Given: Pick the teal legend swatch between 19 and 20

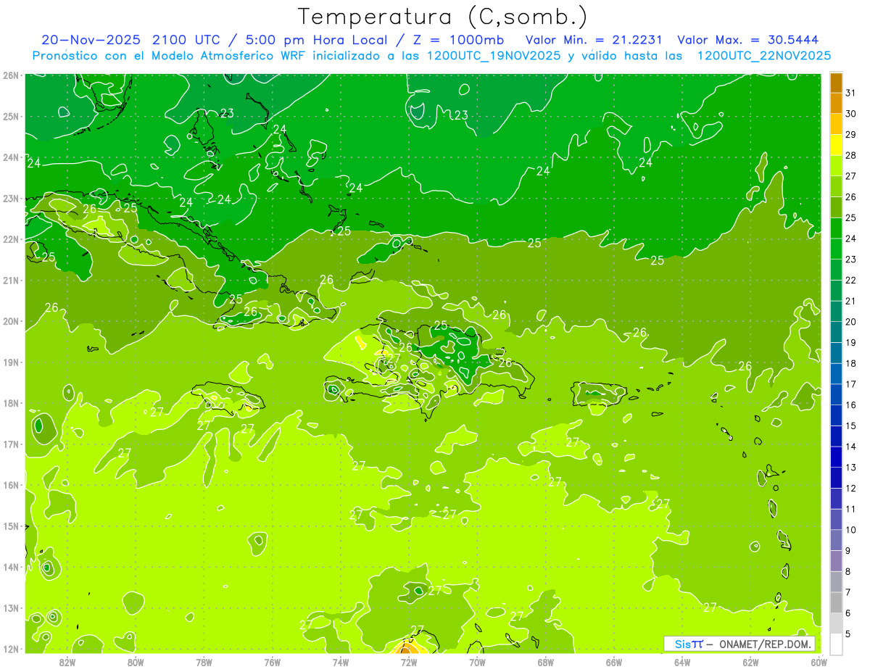Looking at the screenshot, I should [837, 332].
